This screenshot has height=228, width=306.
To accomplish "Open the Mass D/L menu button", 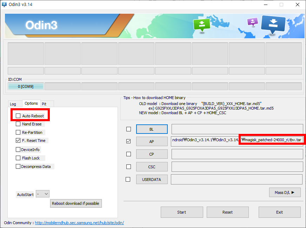I will click(285, 193).
